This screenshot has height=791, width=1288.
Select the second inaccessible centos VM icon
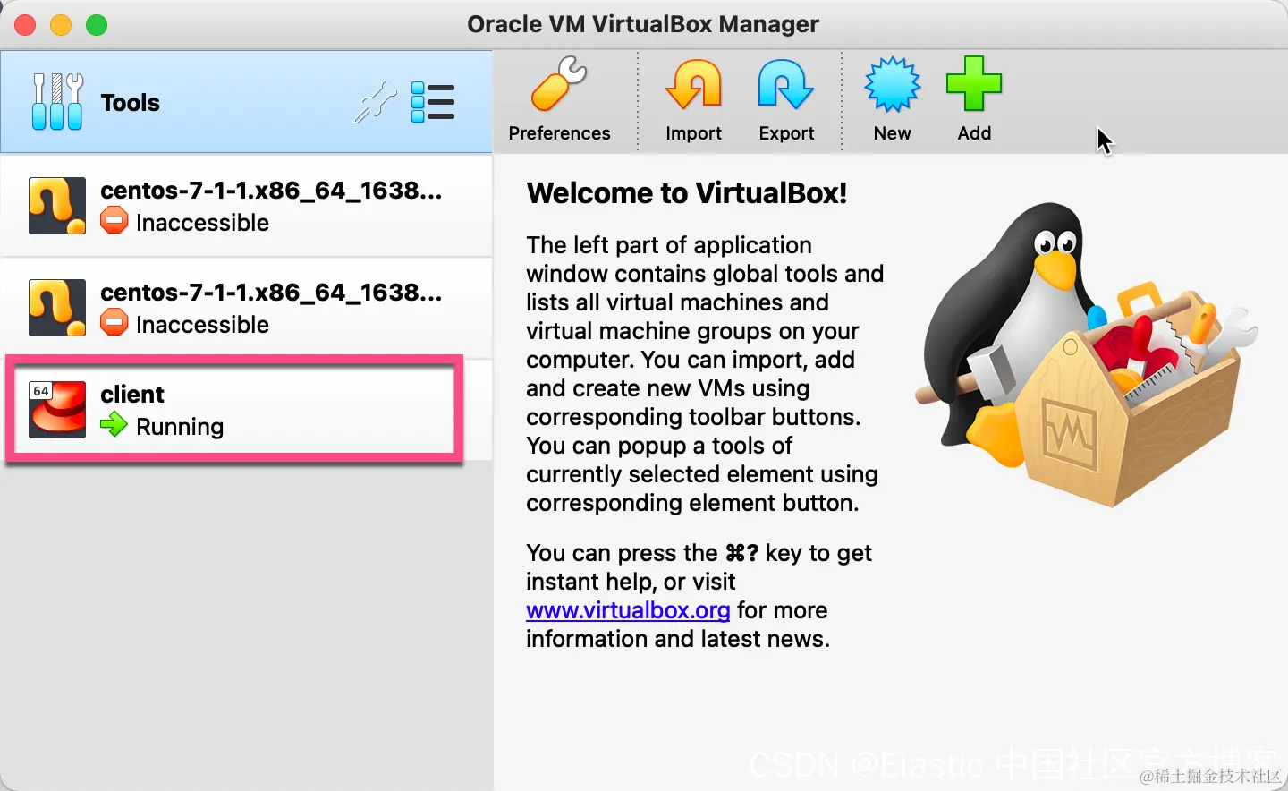[57, 308]
